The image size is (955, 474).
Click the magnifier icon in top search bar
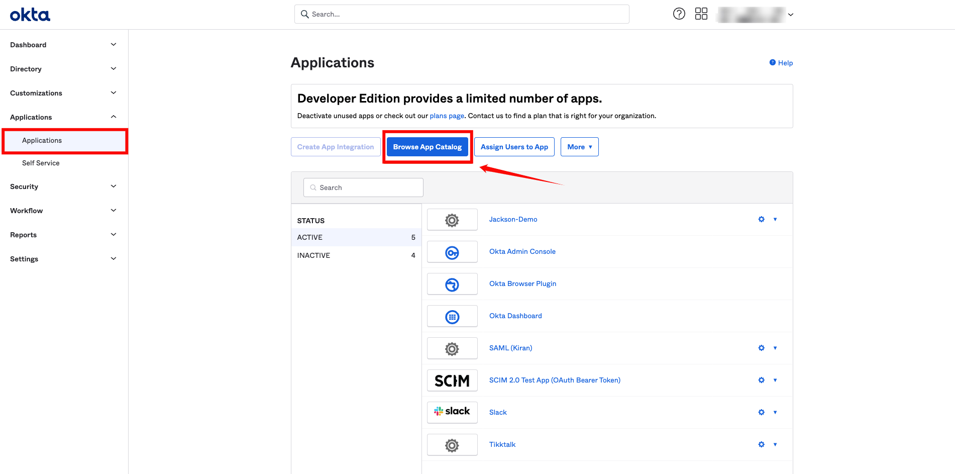[x=304, y=14]
